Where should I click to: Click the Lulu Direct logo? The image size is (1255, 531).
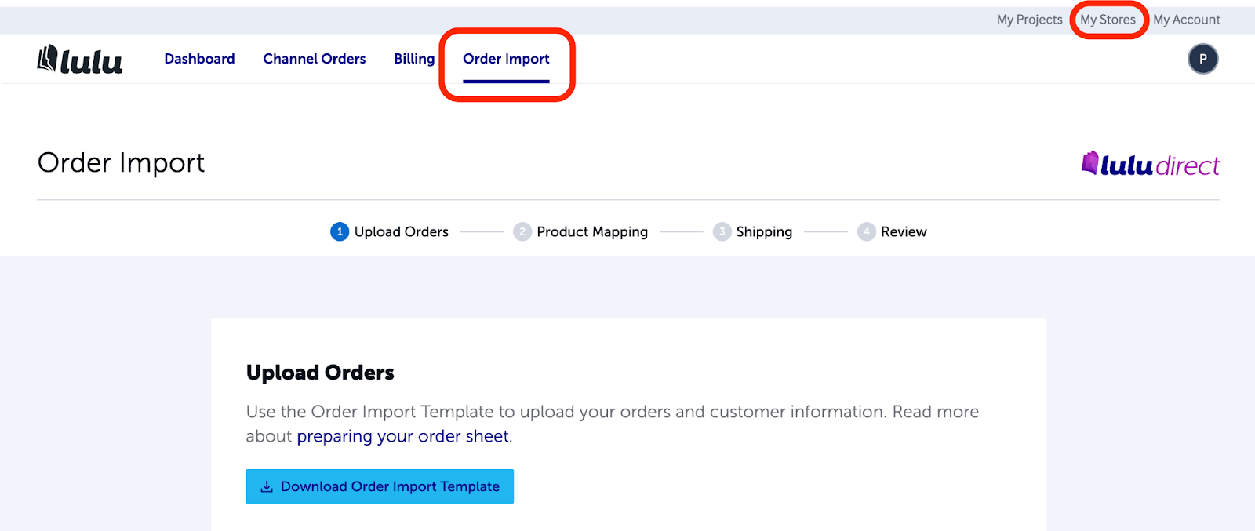tap(1149, 163)
